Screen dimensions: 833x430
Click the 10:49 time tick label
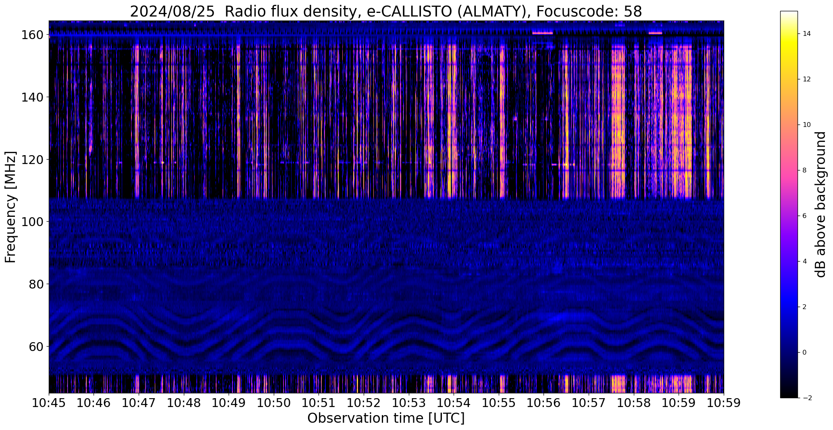coord(229,403)
